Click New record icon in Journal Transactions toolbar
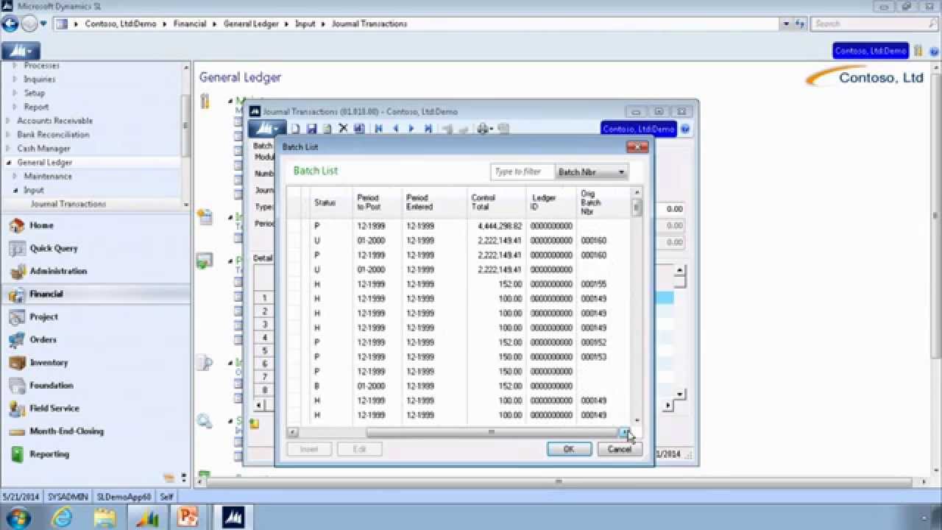 [x=295, y=129]
